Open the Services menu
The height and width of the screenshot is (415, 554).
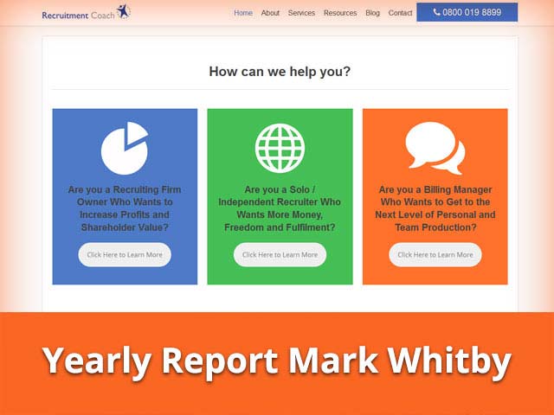(301, 13)
